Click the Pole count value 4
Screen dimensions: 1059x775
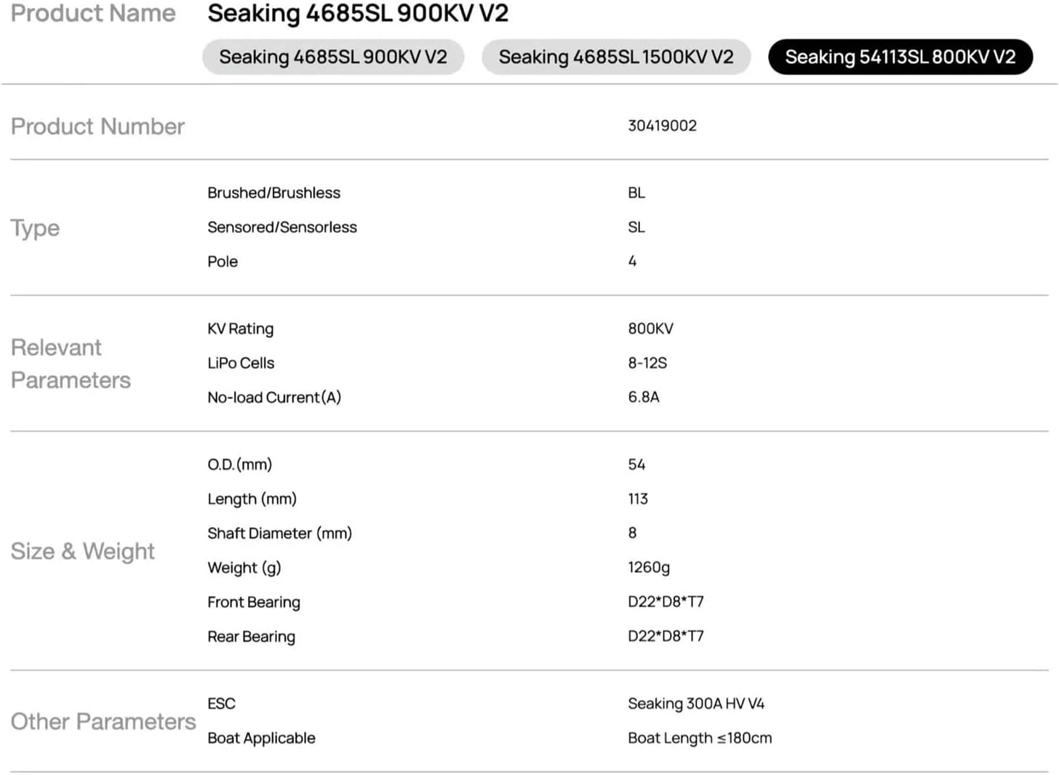click(632, 261)
